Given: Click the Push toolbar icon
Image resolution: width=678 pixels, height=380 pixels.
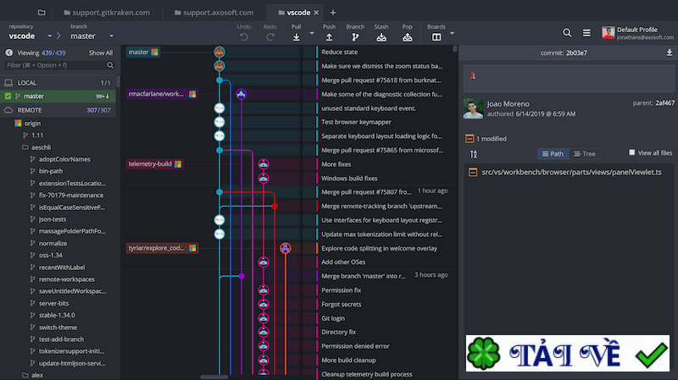Looking at the screenshot, I should coord(329,36).
